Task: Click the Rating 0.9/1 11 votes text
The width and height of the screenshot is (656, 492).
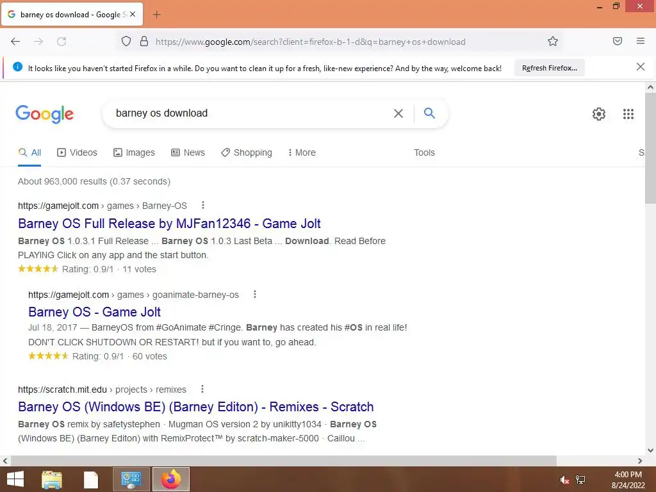Action: tap(109, 270)
